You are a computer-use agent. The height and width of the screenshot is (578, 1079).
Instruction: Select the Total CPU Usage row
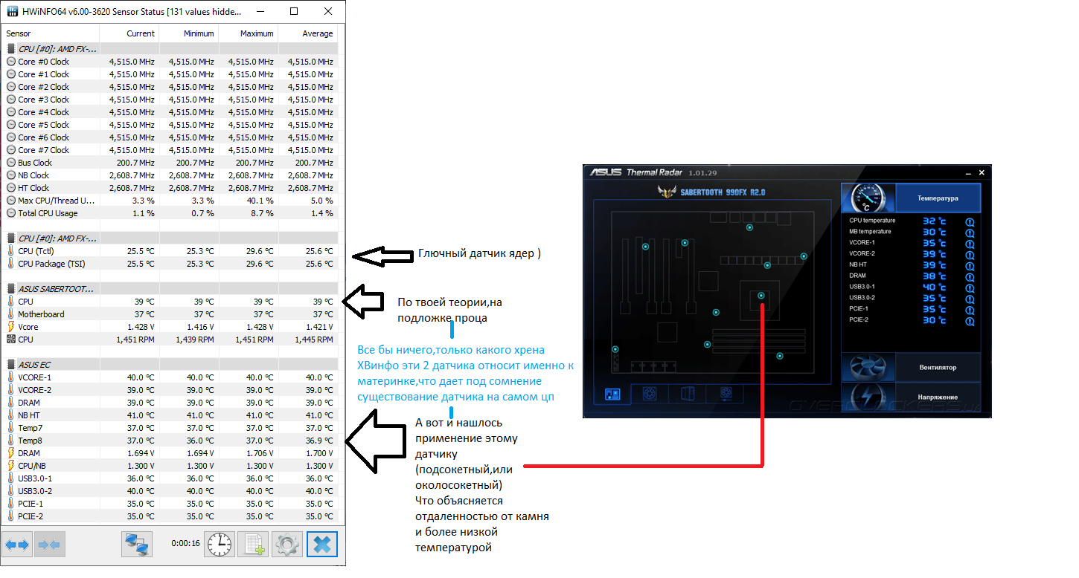170,213
